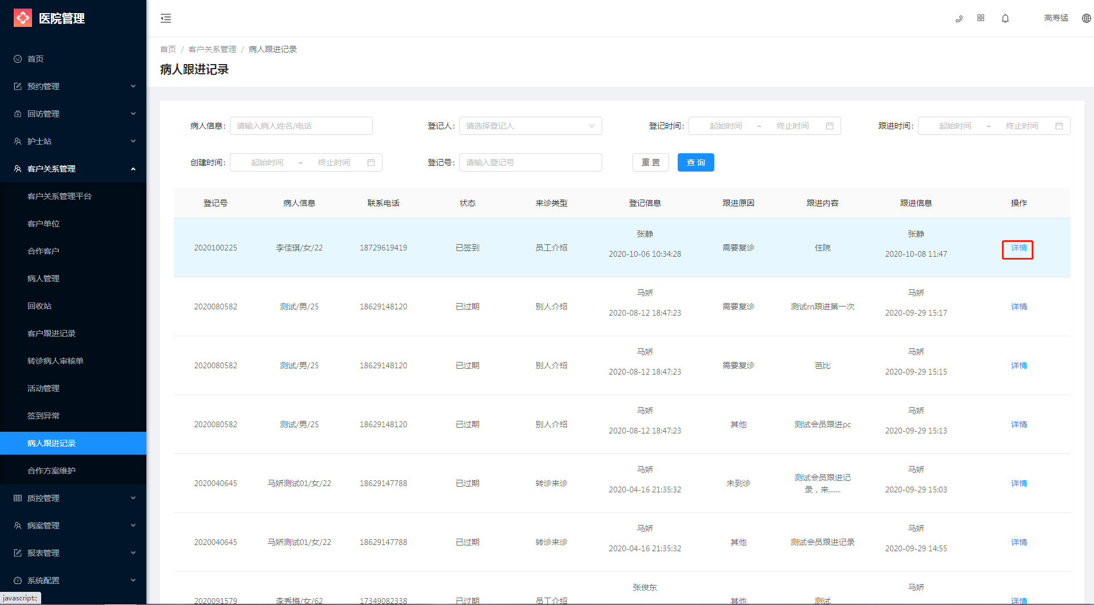Click the 回访管理 sidebar icon
Image resolution: width=1094 pixels, height=605 pixels.
(x=18, y=114)
